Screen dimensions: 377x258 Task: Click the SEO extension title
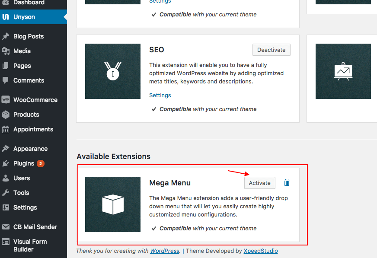[157, 50]
